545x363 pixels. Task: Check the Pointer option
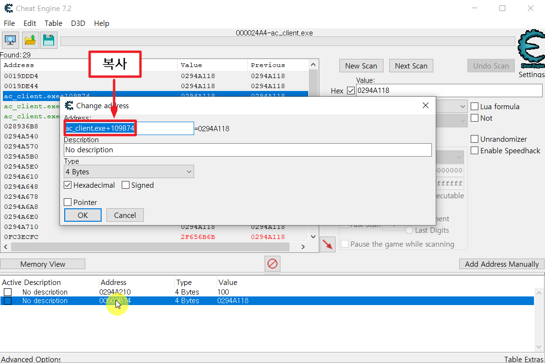pos(68,202)
